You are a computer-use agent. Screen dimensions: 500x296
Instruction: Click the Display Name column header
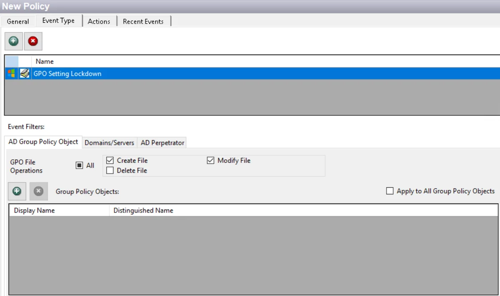tap(59, 210)
